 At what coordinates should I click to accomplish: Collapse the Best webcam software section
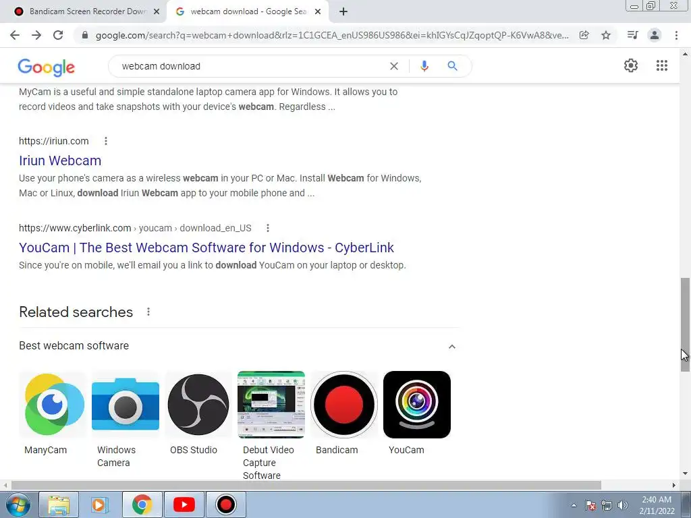tap(451, 347)
